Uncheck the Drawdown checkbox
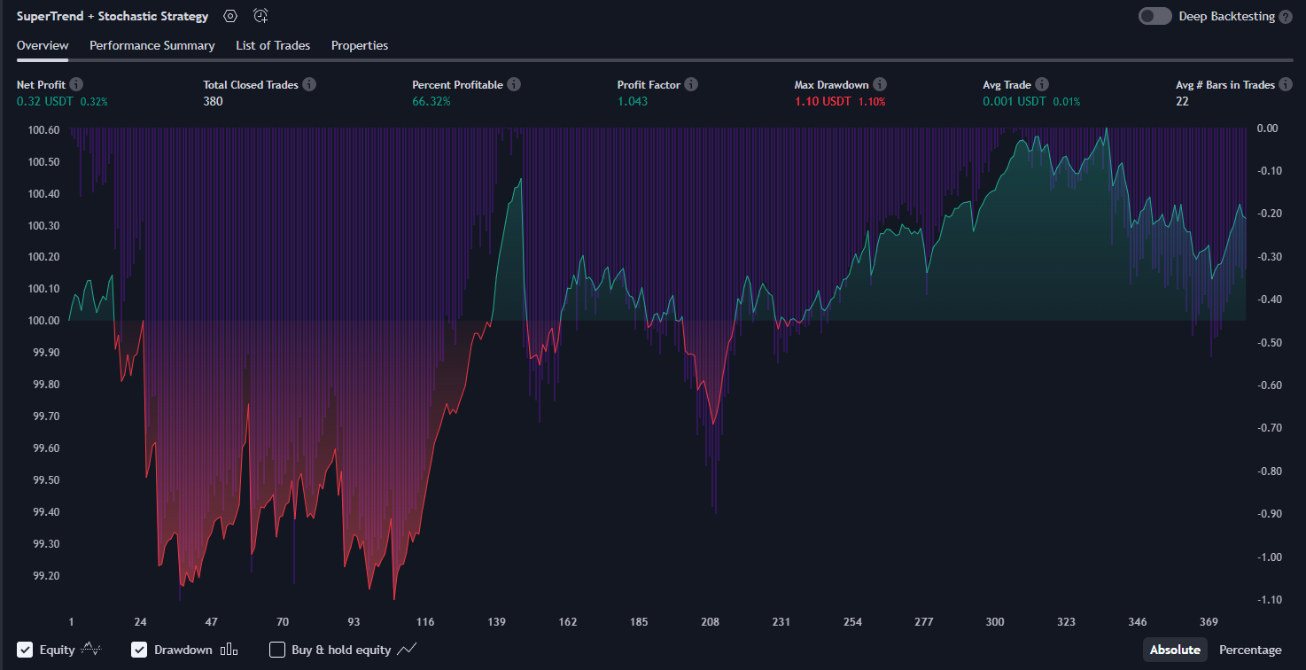 pyautogui.click(x=139, y=650)
